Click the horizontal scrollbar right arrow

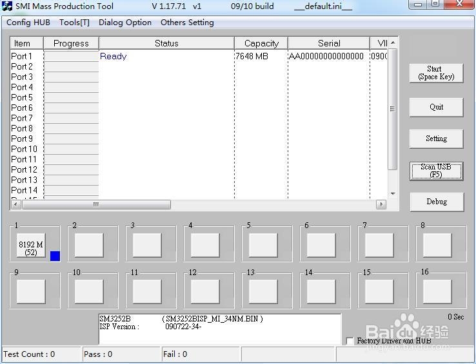381,205
